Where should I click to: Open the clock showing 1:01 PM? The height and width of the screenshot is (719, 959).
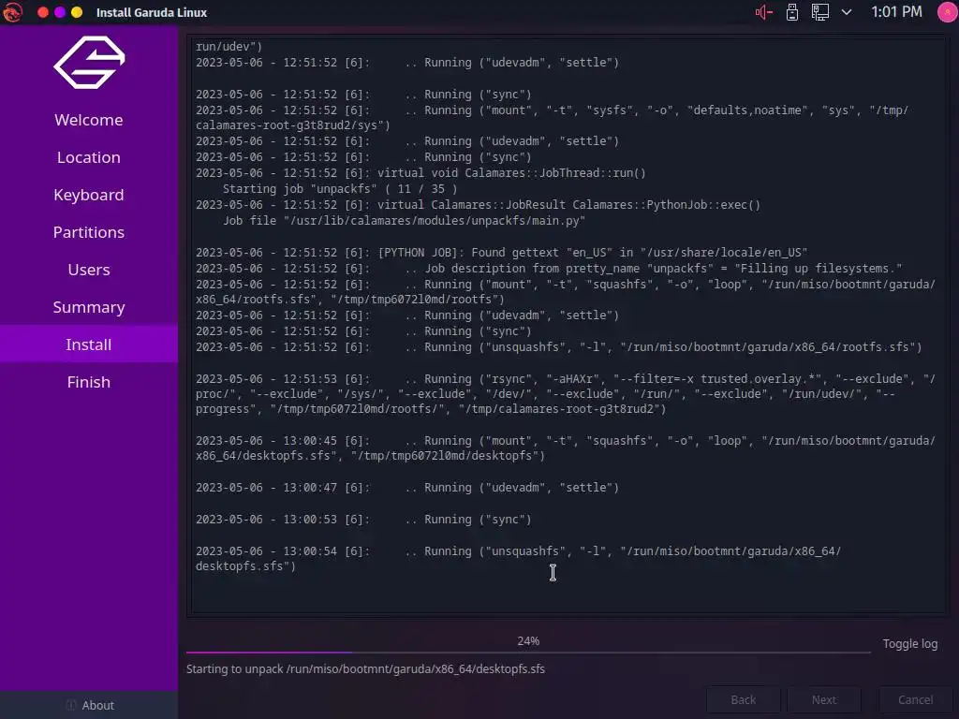[x=896, y=12]
